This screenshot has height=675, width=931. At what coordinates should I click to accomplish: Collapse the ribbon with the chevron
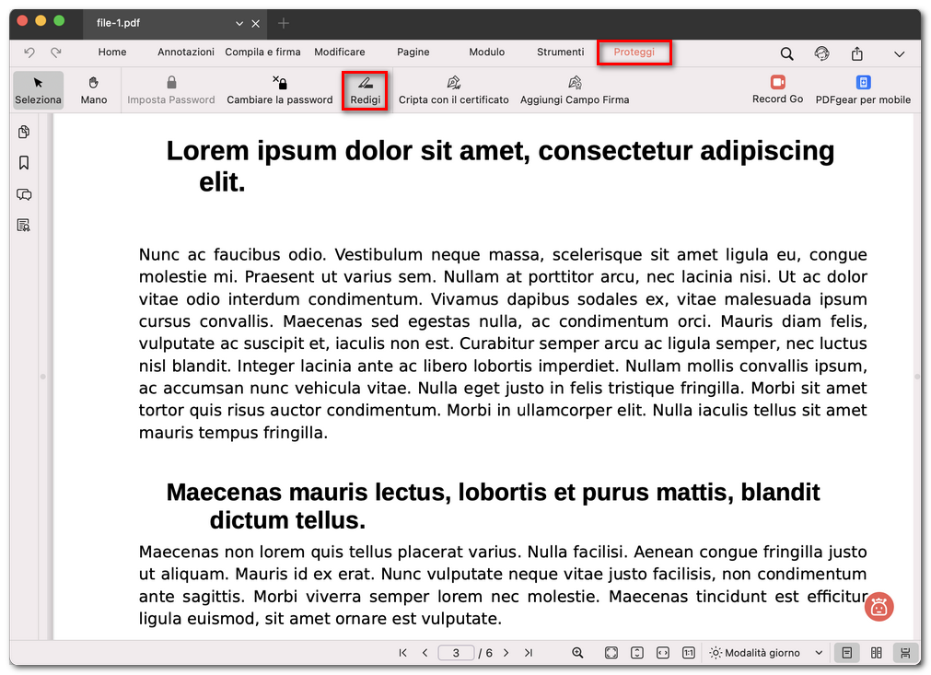pos(898,53)
